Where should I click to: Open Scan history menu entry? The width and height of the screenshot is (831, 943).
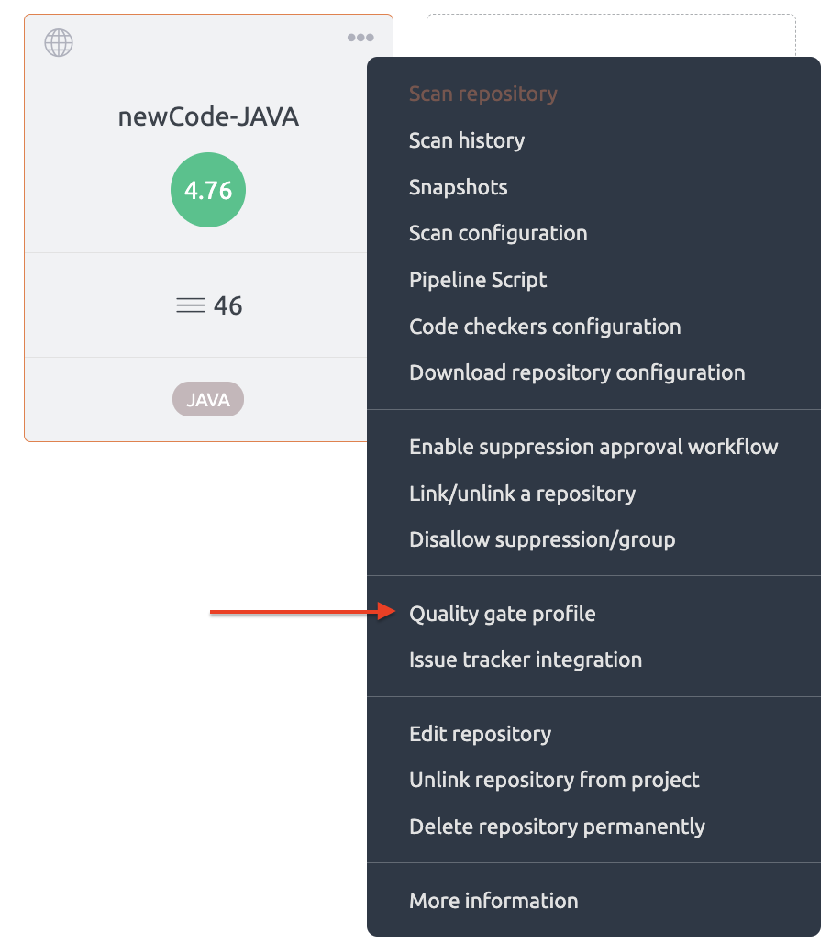(467, 140)
